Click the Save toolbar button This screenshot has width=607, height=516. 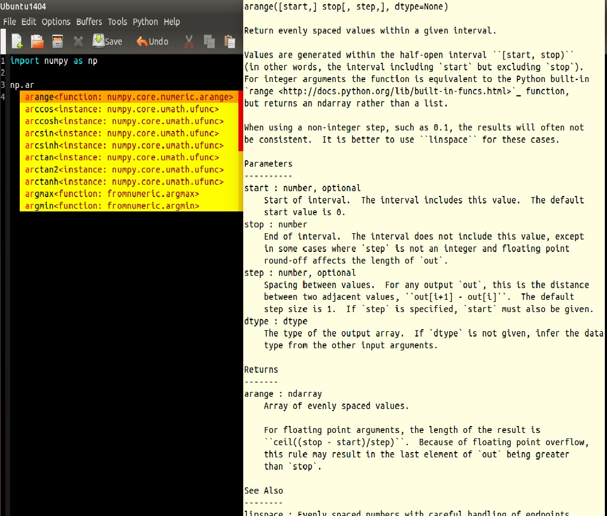coord(107,41)
